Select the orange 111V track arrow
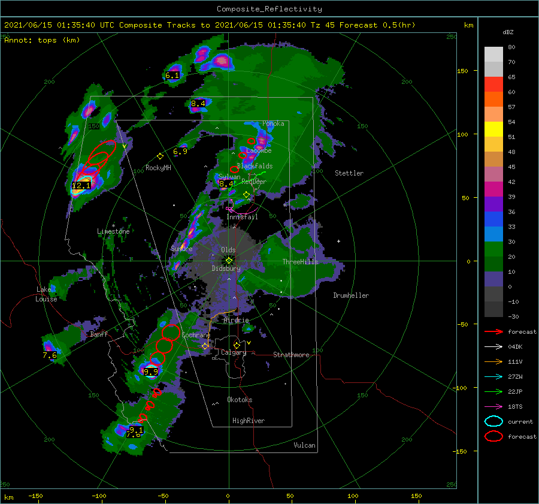 click(x=493, y=361)
